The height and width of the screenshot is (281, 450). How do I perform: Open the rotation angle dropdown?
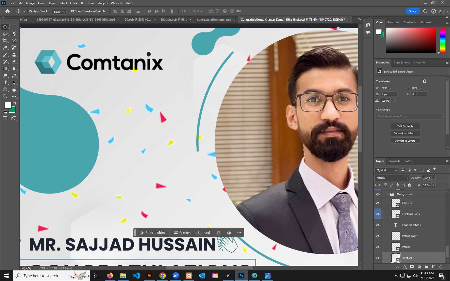[x=392, y=101]
